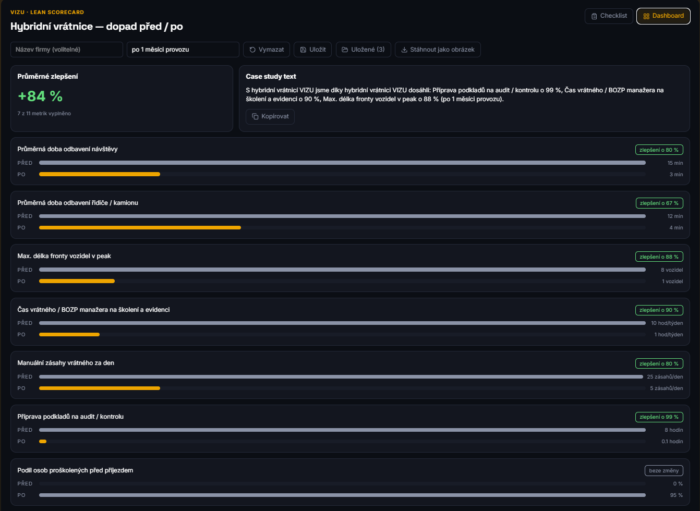Click the floppy disk save icon
The height and width of the screenshot is (511, 700).
[x=303, y=50]
